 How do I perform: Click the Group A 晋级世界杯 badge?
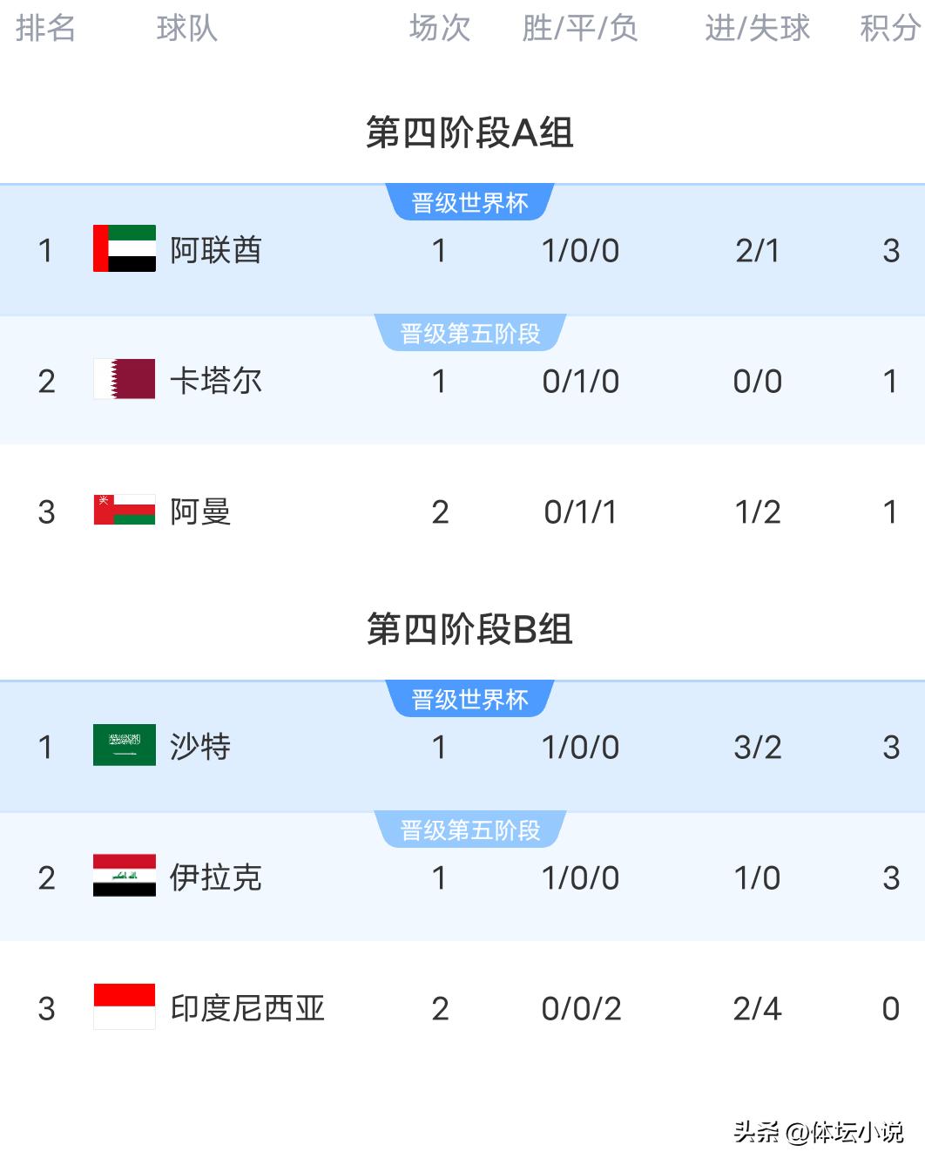click(x=469, y=203)
